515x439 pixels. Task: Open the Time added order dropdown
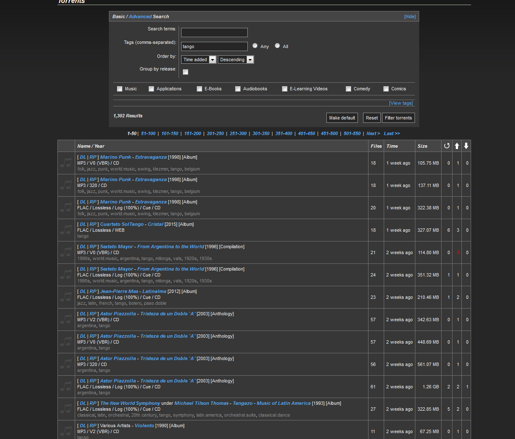199,60
